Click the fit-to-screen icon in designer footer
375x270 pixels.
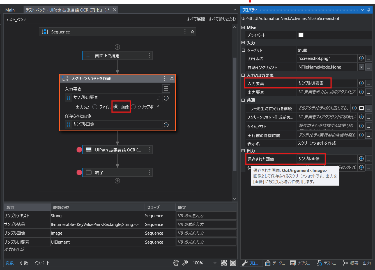click(233, 263)
